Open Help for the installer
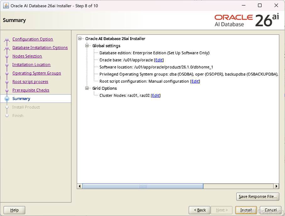The width and height of the screenshot is (285, 216). click(x=14, y=210)
